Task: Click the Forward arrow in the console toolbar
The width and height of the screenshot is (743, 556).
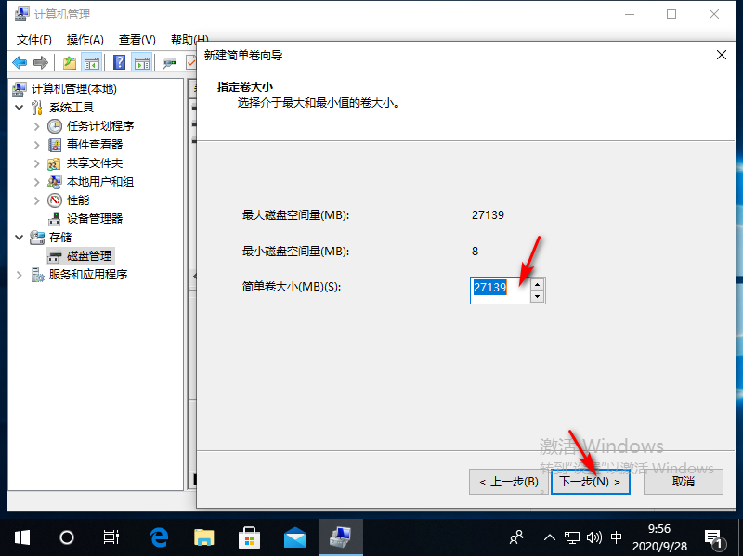Action: 40,62
